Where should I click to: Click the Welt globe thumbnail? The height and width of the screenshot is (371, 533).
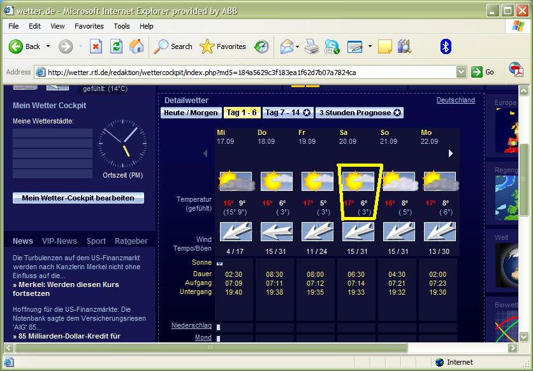coord(506,265)
